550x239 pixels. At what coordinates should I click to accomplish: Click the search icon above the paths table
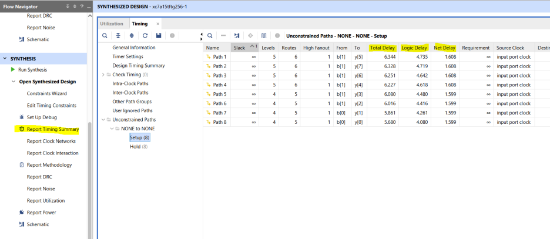(x=210, y=35)
